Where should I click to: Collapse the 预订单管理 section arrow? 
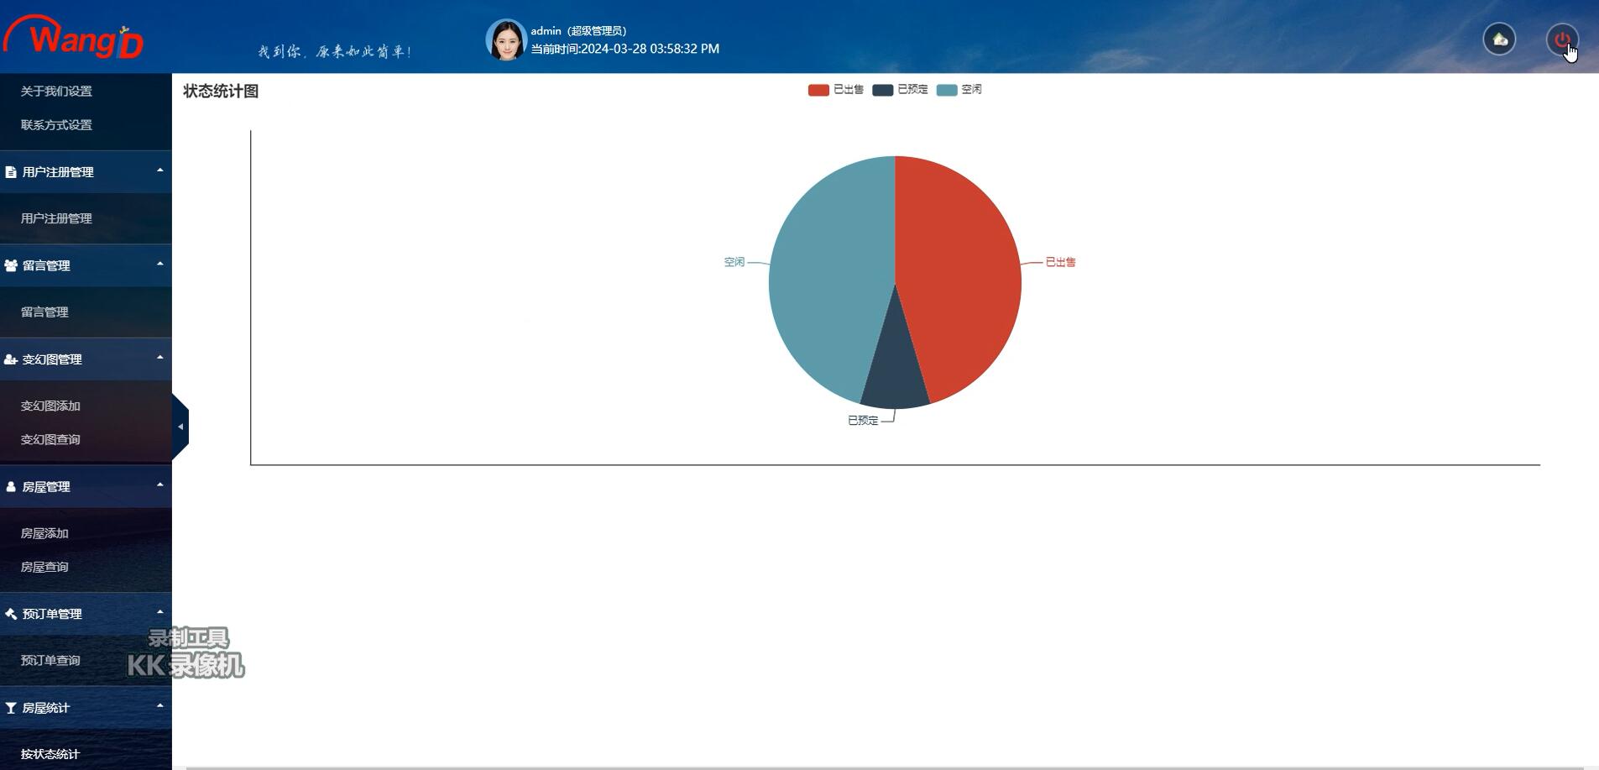[x=159, y=613]
